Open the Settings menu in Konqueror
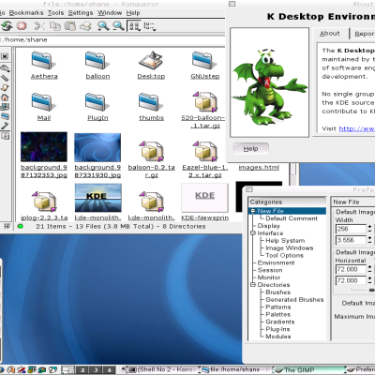Image resolution: width=375 pixels, height=375 pixels. click(x=81, y=13)
